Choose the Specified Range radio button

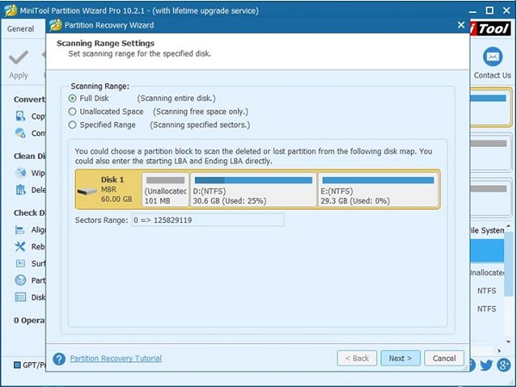pos(72,125)
